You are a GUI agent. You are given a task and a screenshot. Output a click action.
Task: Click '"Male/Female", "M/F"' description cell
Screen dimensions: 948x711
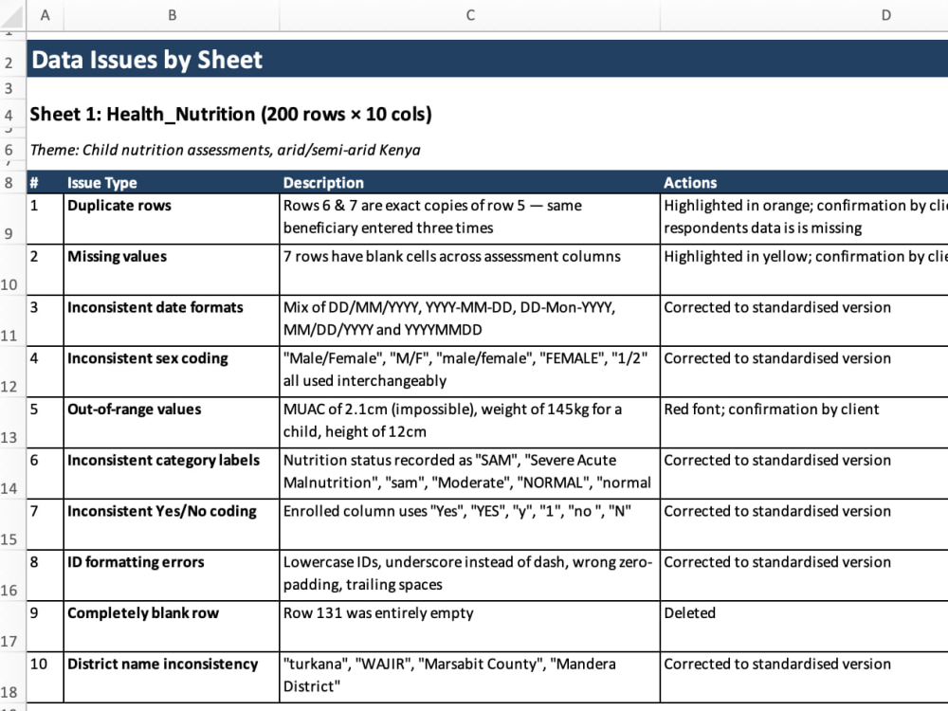tap(470, 372)
